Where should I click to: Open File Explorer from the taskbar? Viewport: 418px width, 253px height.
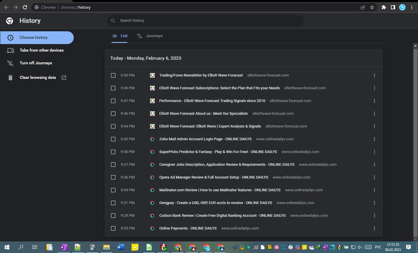[107, 247]
